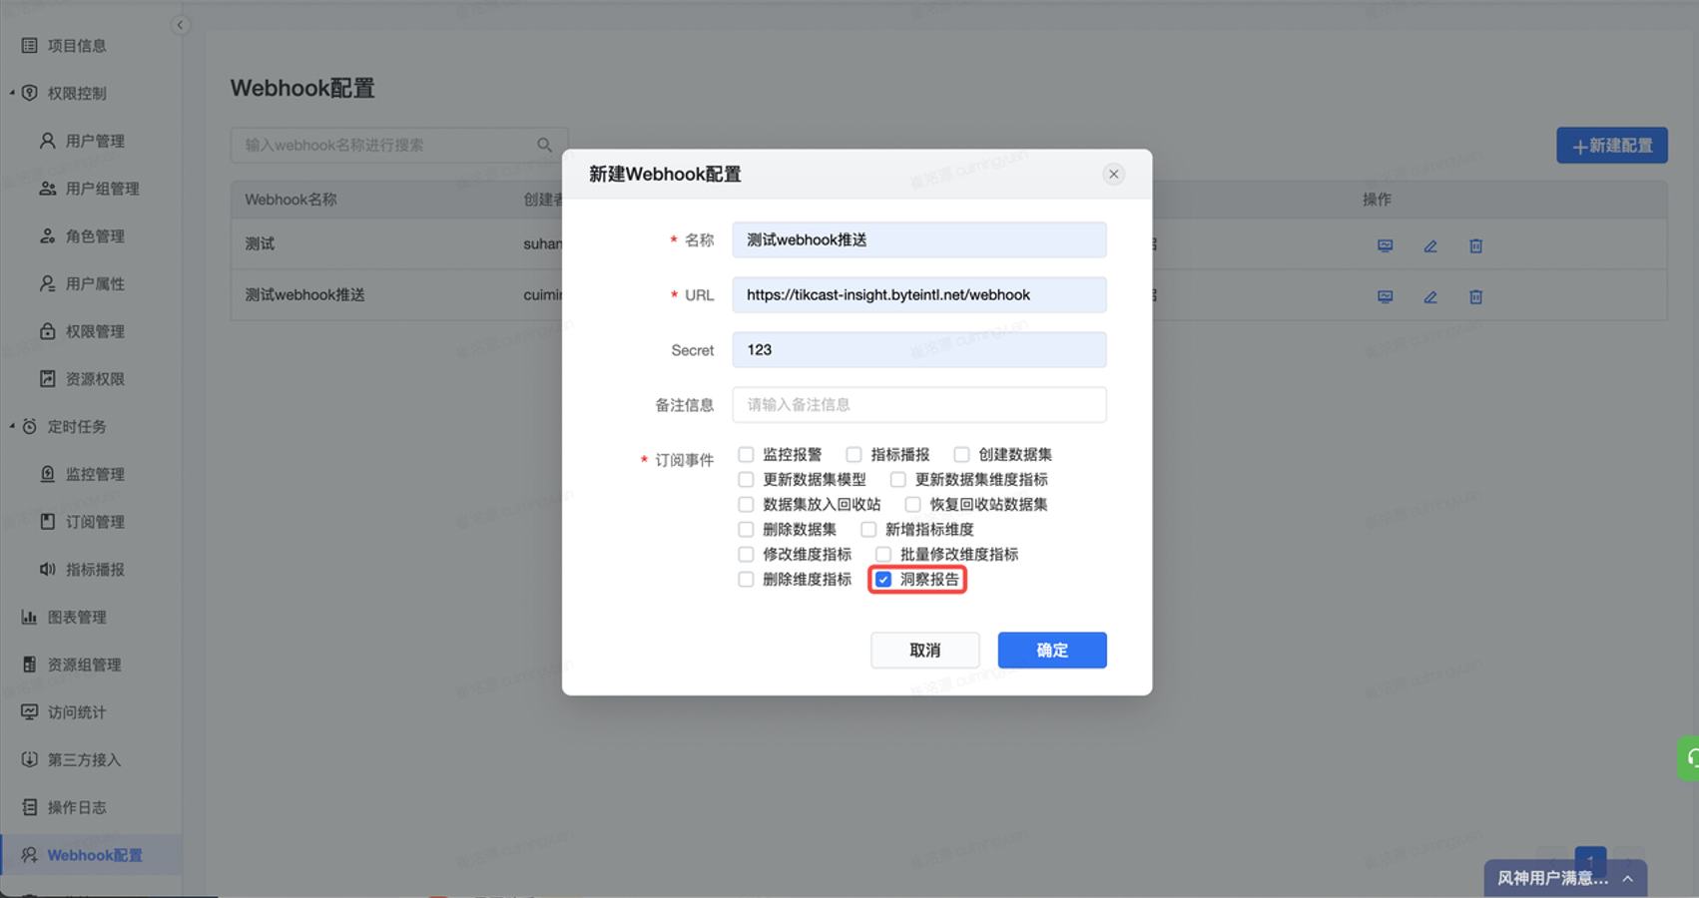Uncheck the 洞察报告 checkbox
The width and height of the screenshot is (1699, 898).
(x=883, y=580)
